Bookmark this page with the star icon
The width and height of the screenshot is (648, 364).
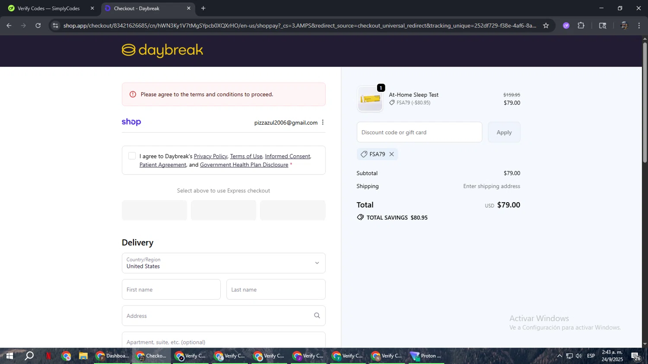546,25
